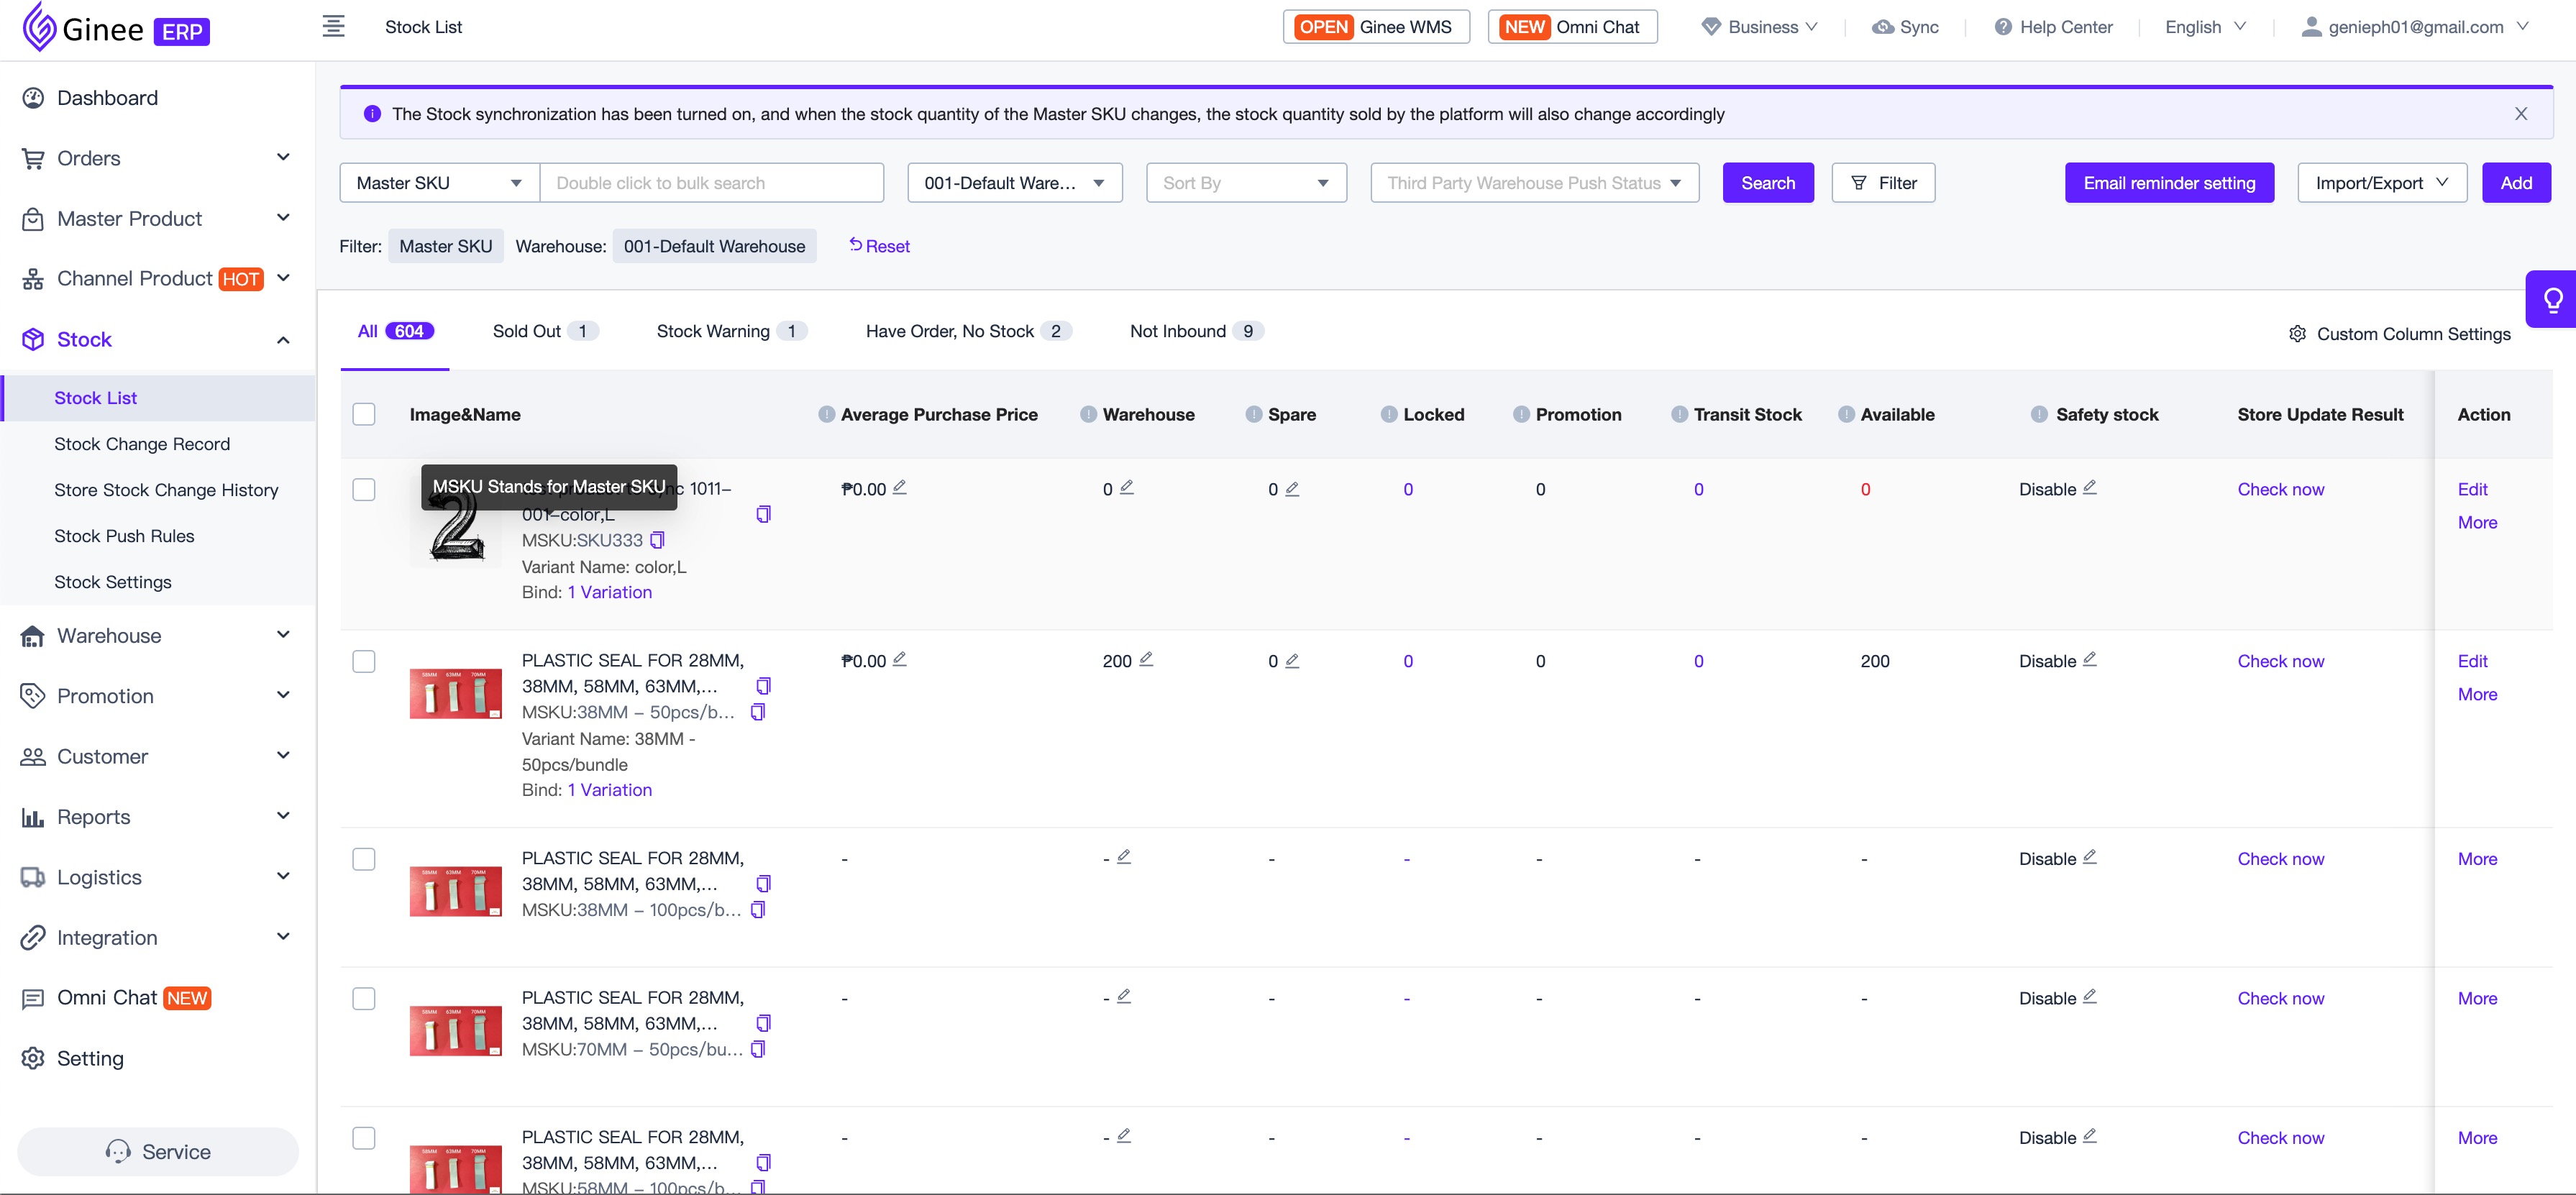Click the Master Product bag icon

pyautogui.click(x=33, y=219)
